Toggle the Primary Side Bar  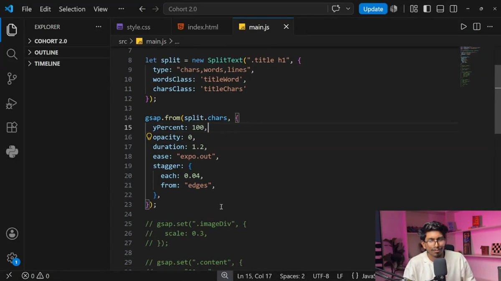point(427,9)
